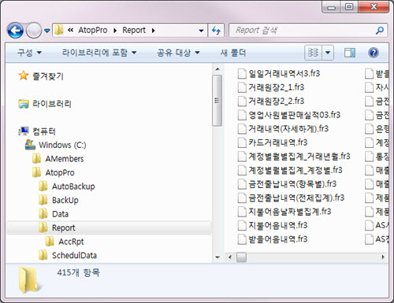
Task: Expand the arrow after Report in address bar
Action: (153, 31)
